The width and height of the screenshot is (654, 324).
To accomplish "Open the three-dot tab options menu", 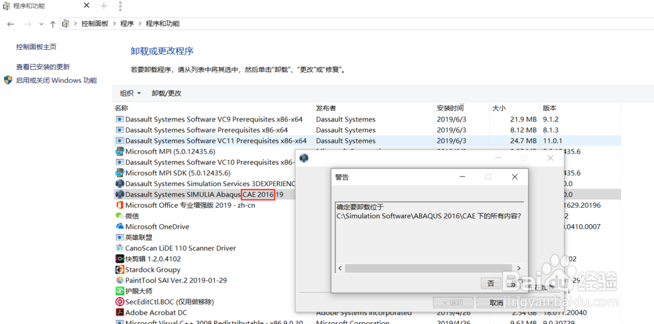I will [x=120, y=6].
